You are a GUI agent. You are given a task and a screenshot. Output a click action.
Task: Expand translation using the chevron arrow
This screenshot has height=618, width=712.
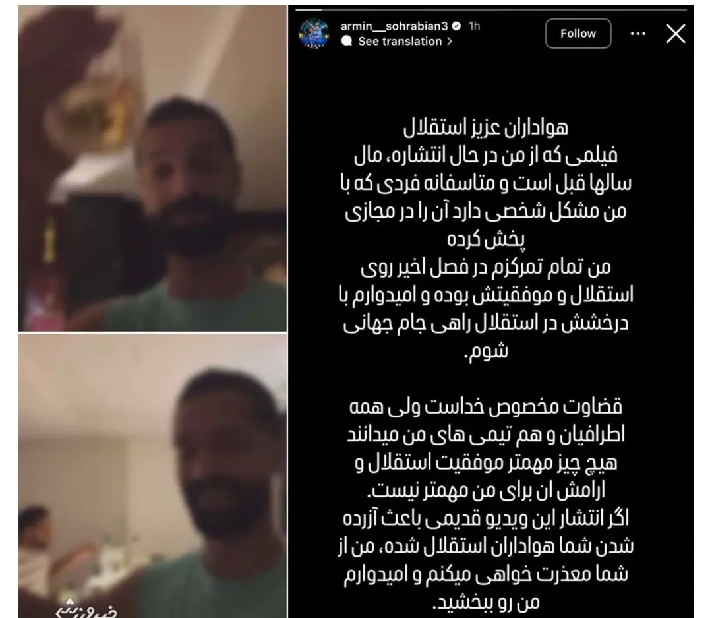click(x=450, y=41)
